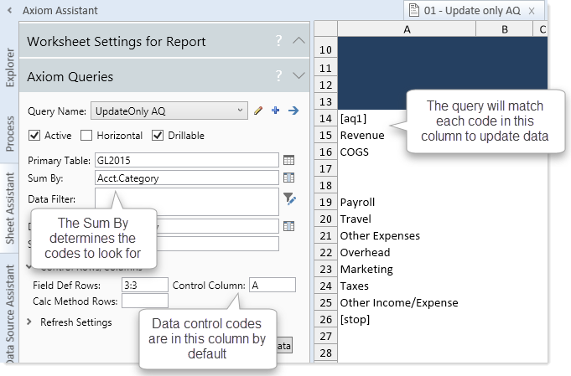571x376 pixels.
Task: Uncheck the Active checkbox
Action: tap(34, 136)
